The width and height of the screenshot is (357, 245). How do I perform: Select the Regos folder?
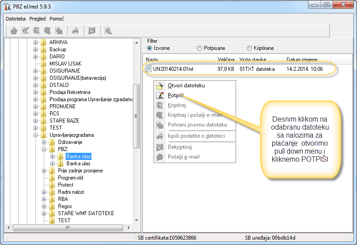(x=65, y=206)
